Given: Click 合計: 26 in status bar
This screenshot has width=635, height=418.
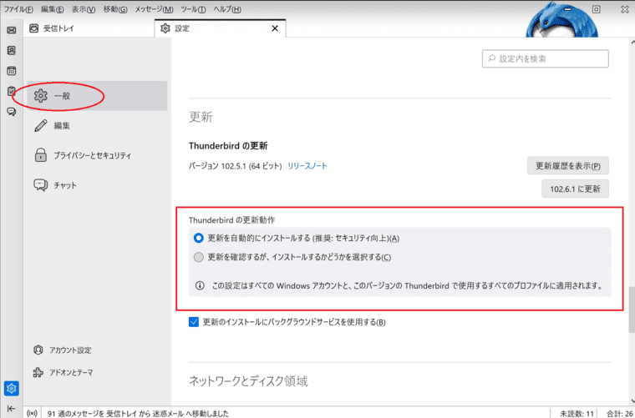Looking at the screenshot, I should 620,413.
